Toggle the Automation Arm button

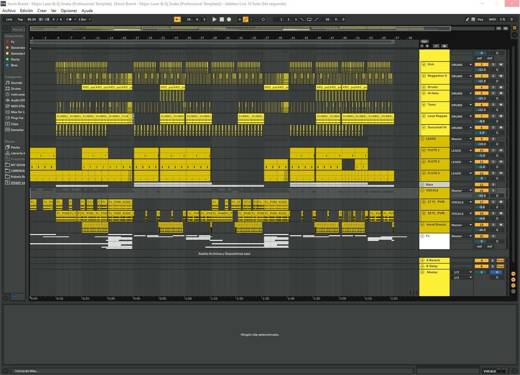[x=245, y=19]
